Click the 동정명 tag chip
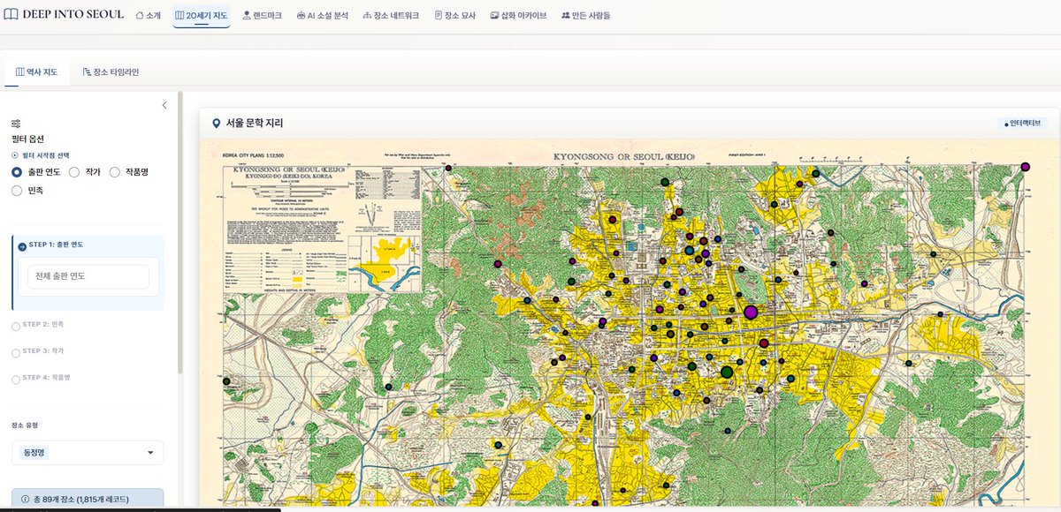Image resolution: width=1061 pixels, height=512 pixels. pyautogui.click(x=34, y=452)
